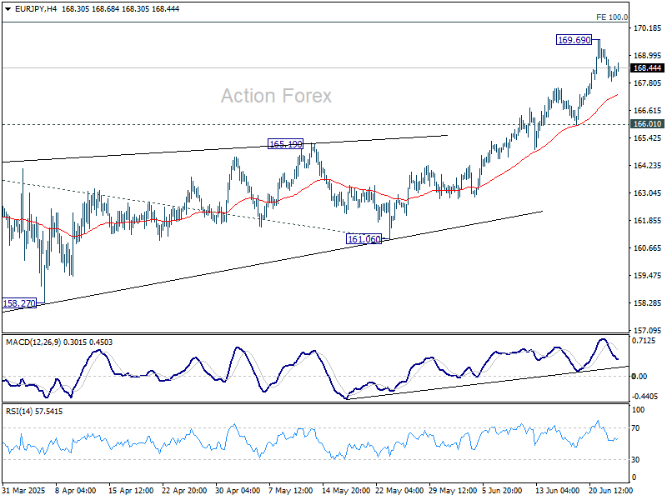Click the 170.185 price scale value
Image resolution: width=667 pixels, height=500 pixels.
point(648,28)
